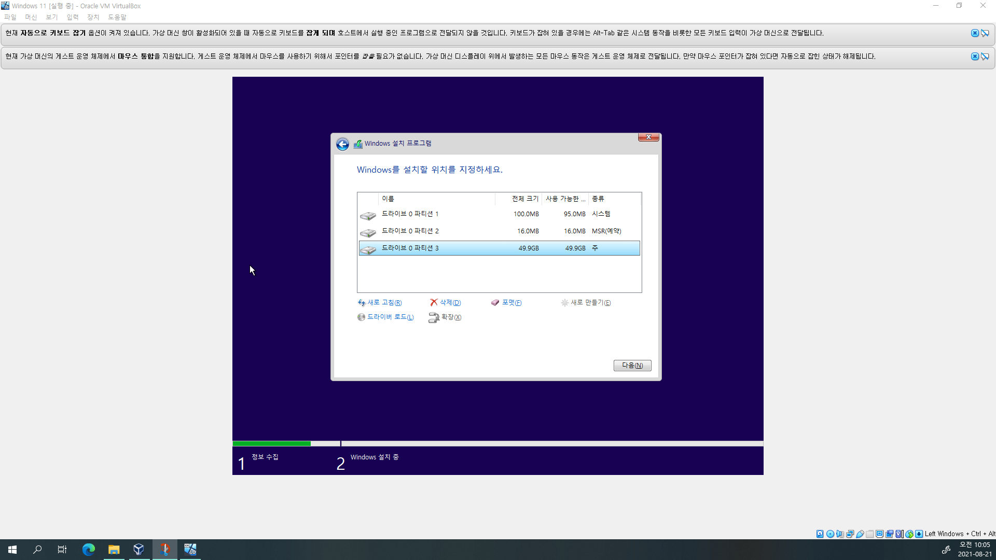Open the 보기 menu
The width and height of the screenshot is (996, 560).
coord(51,17)
